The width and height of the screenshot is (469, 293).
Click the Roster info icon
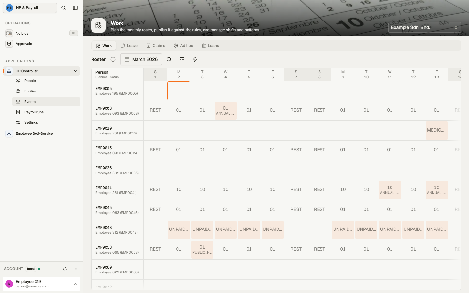pyautogui.click(x=113, y=59)
